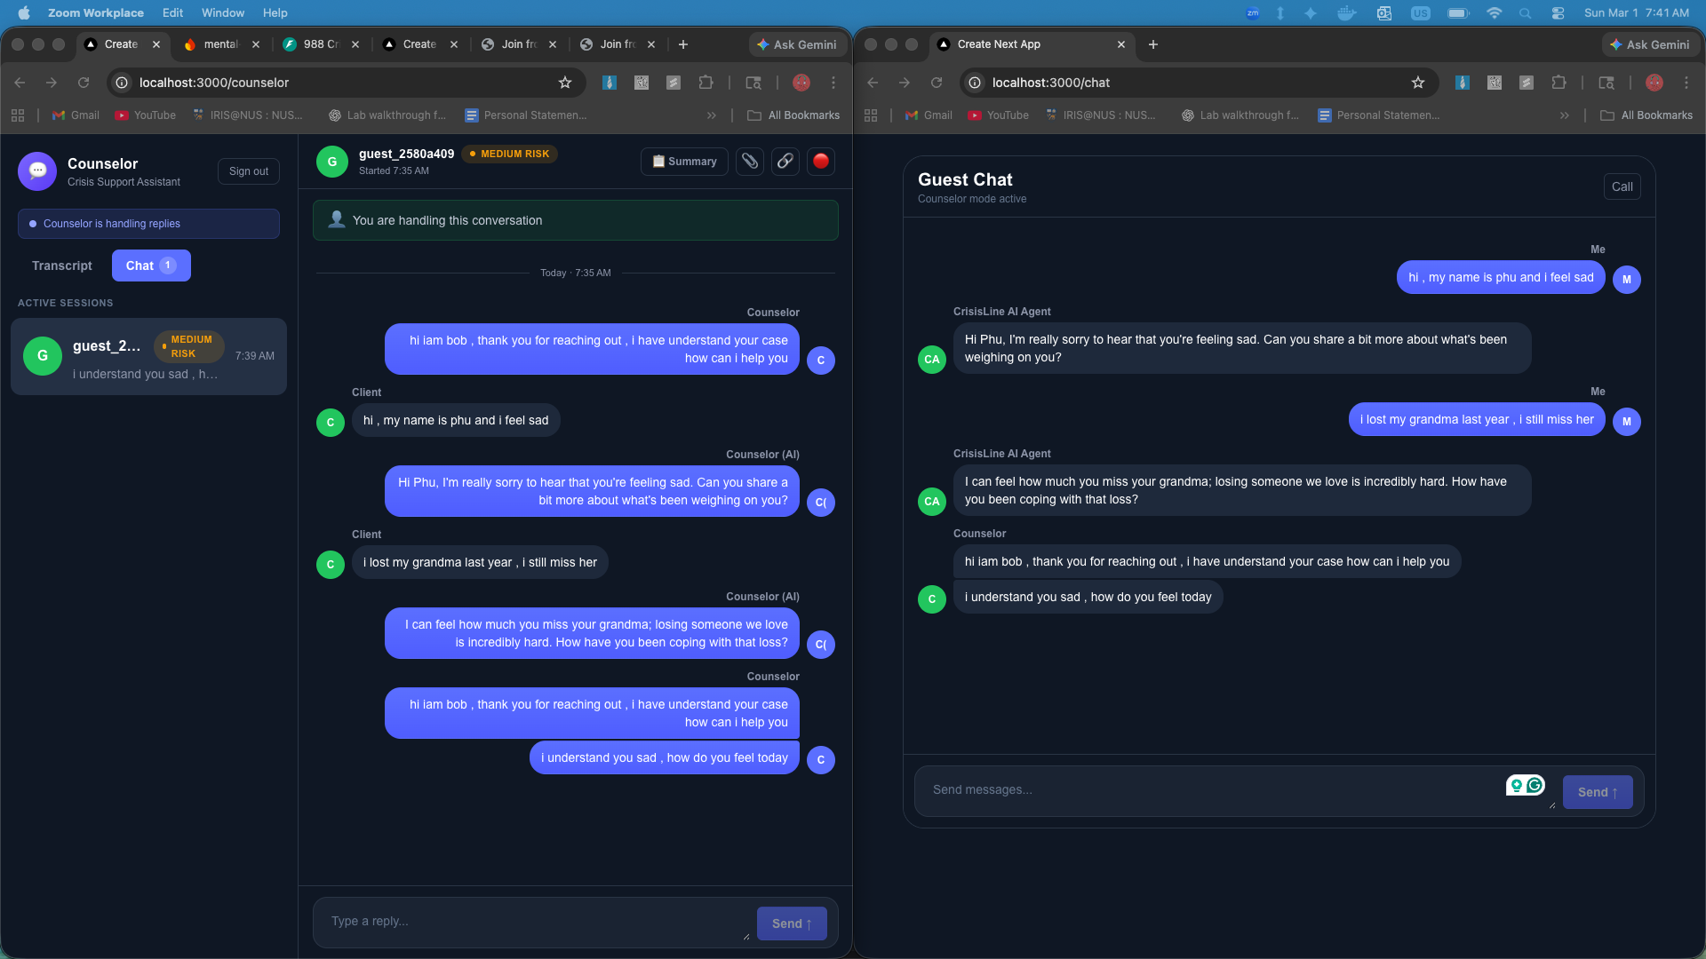Click the Grammarly icon in guest message box
The image size is (1706, 959).
click(1535, 785)
